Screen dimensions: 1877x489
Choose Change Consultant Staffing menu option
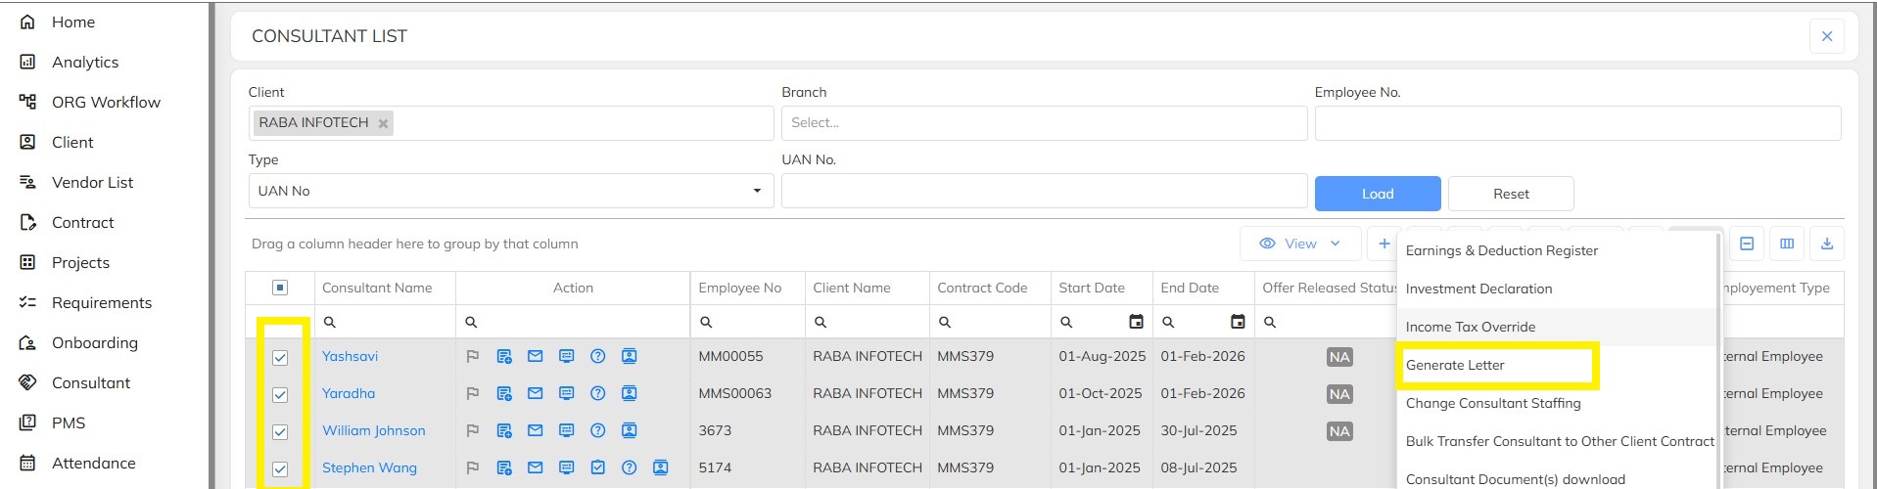(x=1492, y=403)
